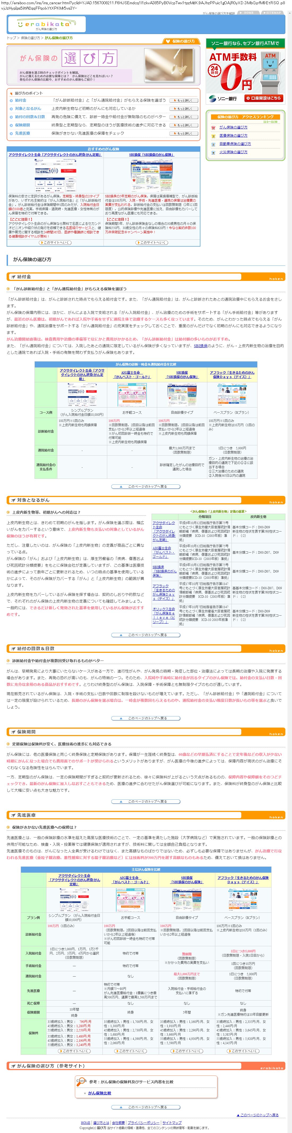Screen dimensions: 292x1133
Task: Click もっと詳しく button in 保険期間 row
Action: point(184,125)
